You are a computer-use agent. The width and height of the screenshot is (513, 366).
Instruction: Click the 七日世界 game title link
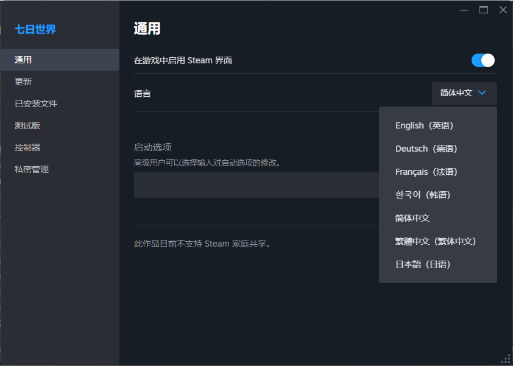[x=35, y=29]
